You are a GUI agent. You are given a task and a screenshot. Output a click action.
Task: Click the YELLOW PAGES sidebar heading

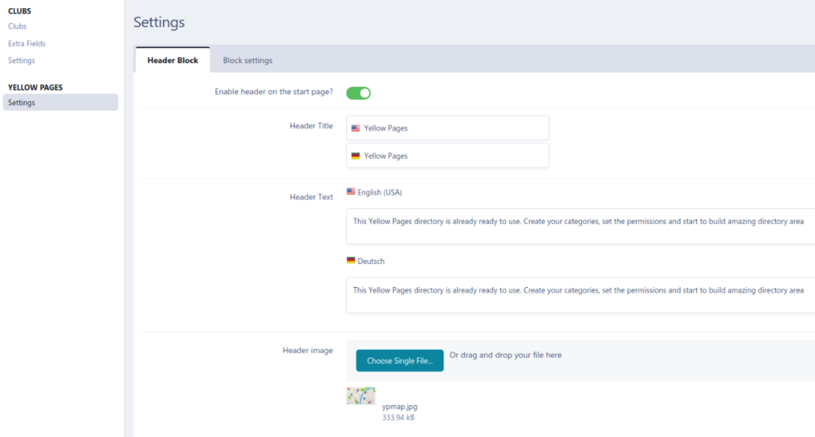[35, 87]
